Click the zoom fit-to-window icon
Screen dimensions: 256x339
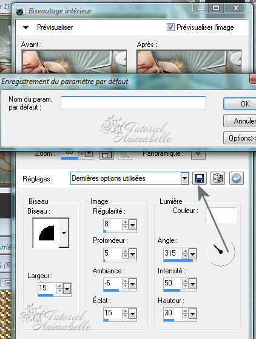[x=107, y=155]
